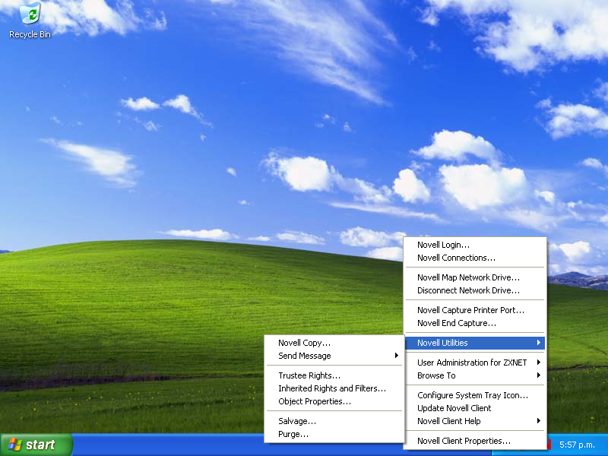
Task: Expand User Administration for ZXNET
Action: coord(474,363)
